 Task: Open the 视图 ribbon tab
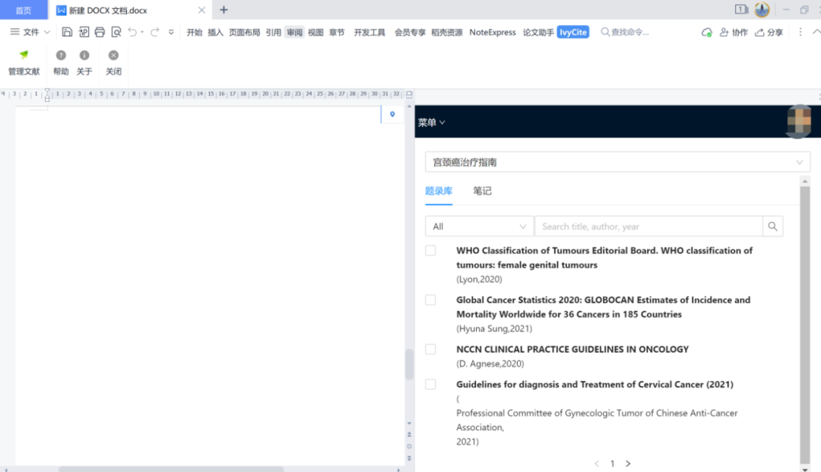[315, 33]
